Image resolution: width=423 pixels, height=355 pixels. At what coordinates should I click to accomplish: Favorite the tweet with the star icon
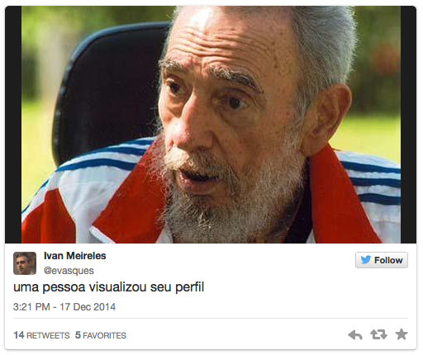402,334
